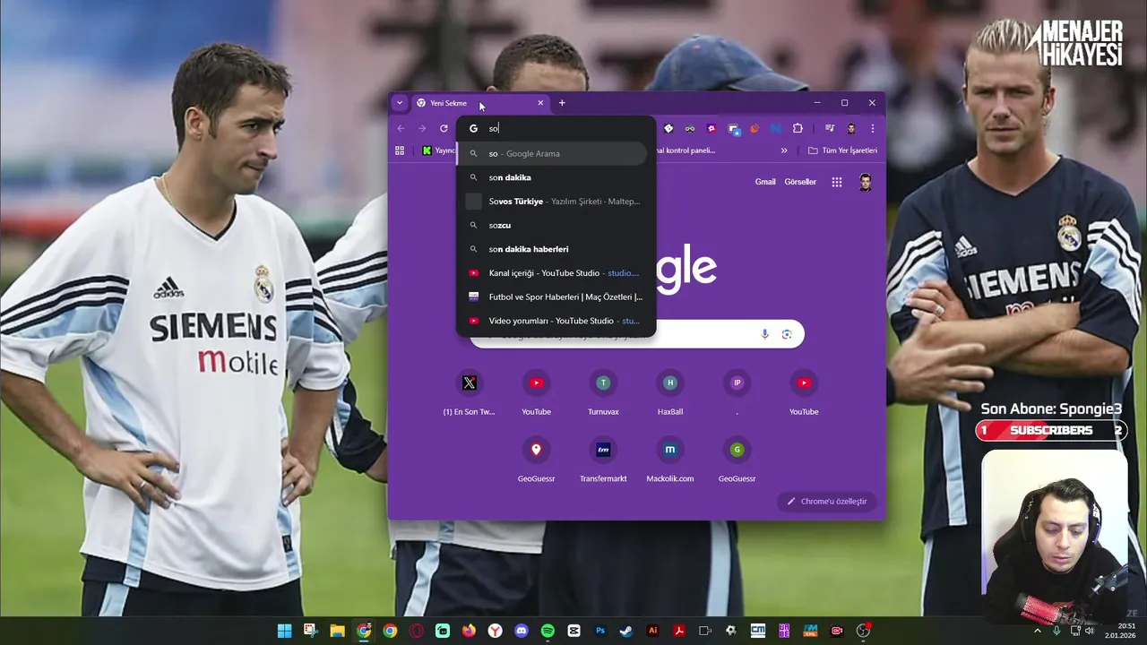This screenshot has width=1147, height=645.
Task: Open the Transfermarkt shortcut tile
Action: (603, 459)
